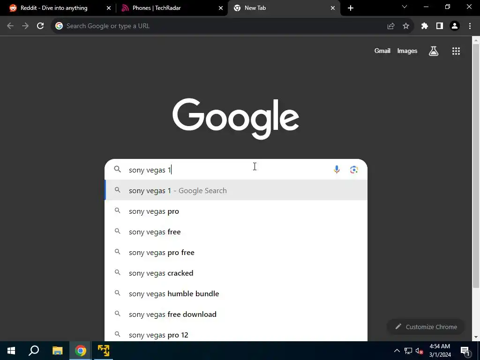Image resolution: width=480 pixels, height=360 pixels.
Task: Open the yellow app in taskbar
Action: pos(104,351)
